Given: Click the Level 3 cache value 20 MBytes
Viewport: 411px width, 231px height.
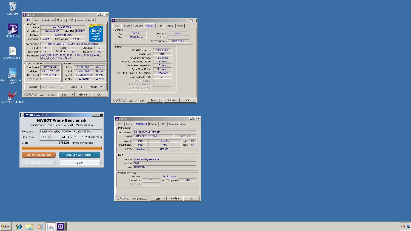Looking at the screenshot, I should coord(84,79).
